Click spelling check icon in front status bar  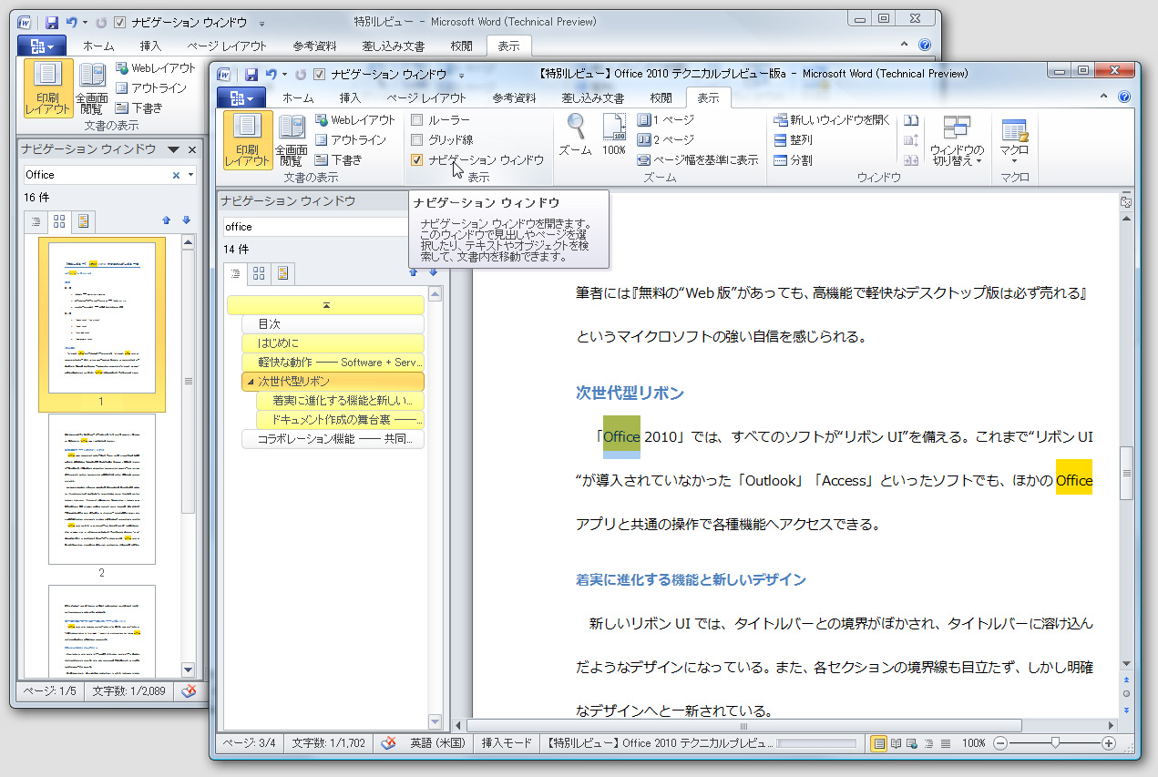pyautogui.click(x=388, y=742)
